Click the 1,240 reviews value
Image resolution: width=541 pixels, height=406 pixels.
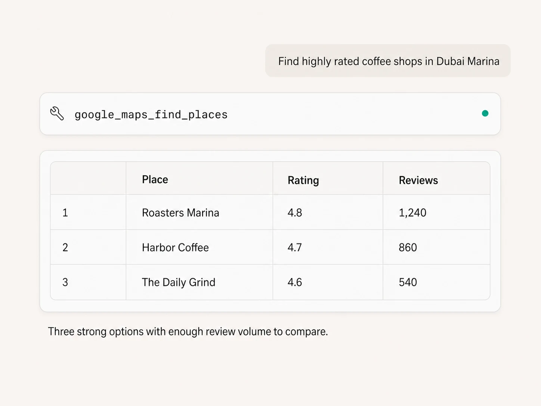coord(412,213)
